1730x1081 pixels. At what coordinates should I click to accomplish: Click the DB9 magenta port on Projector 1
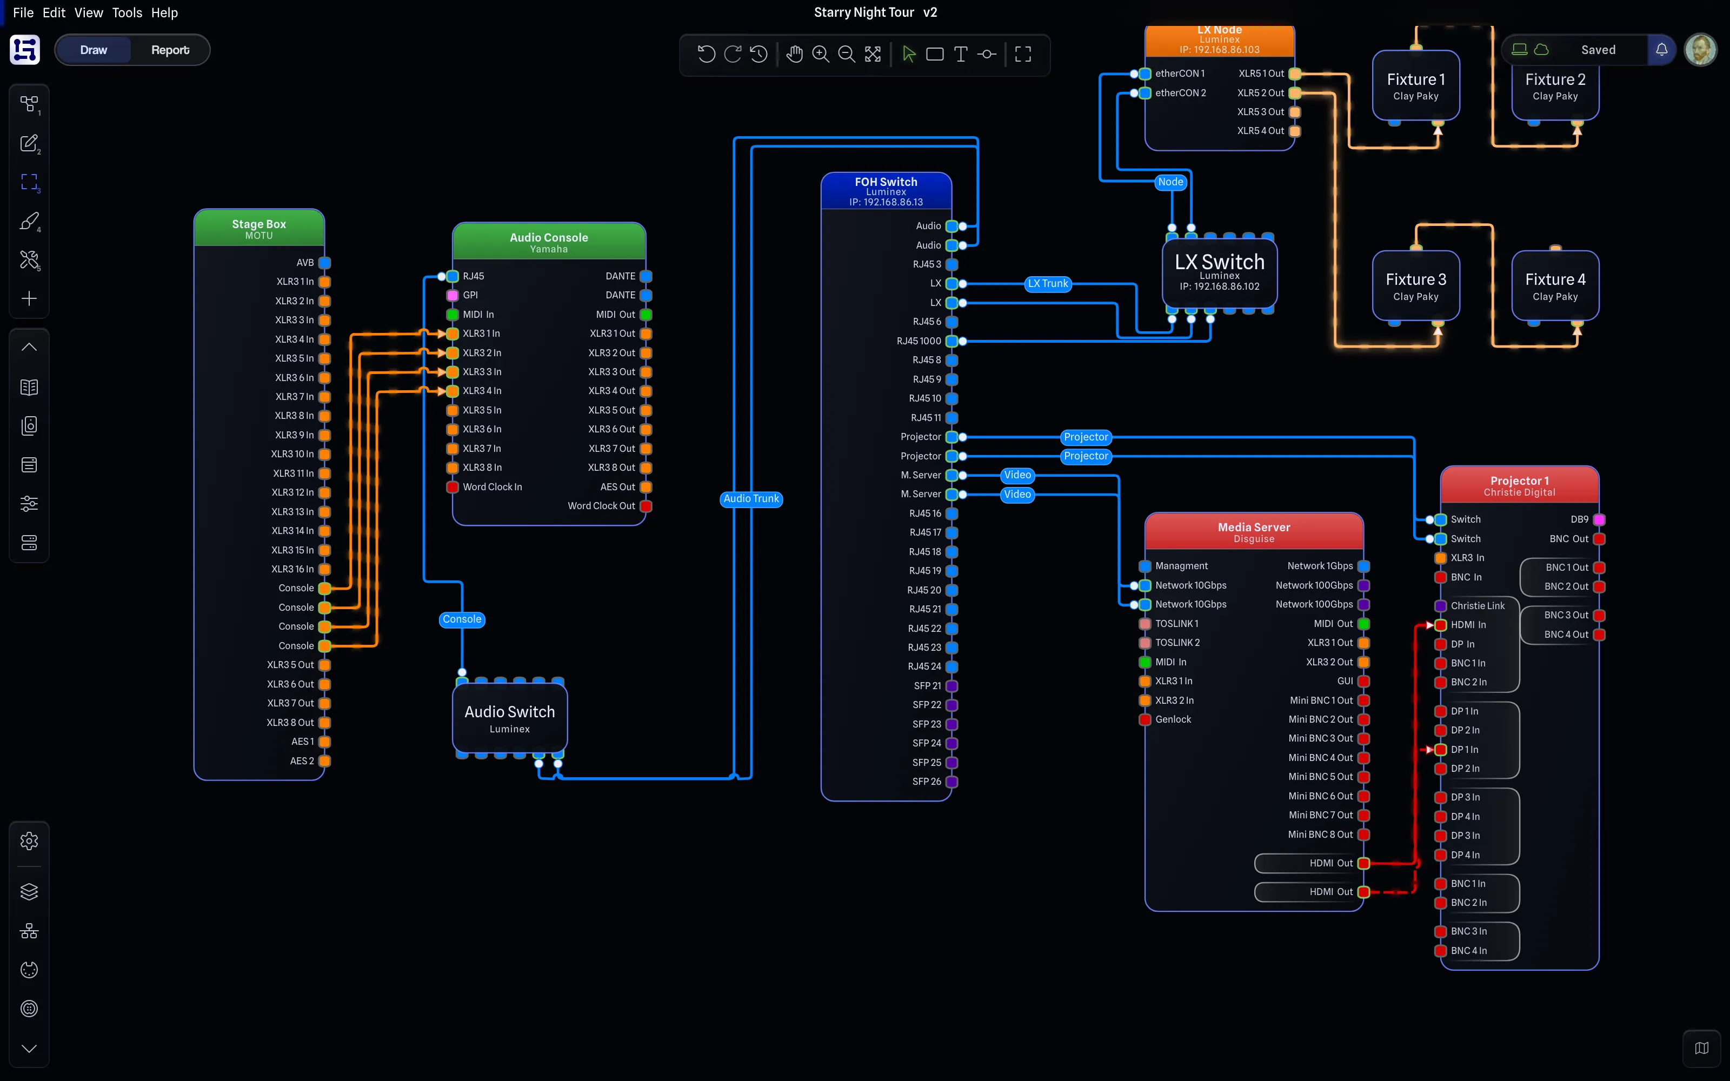click(1599, 520)
